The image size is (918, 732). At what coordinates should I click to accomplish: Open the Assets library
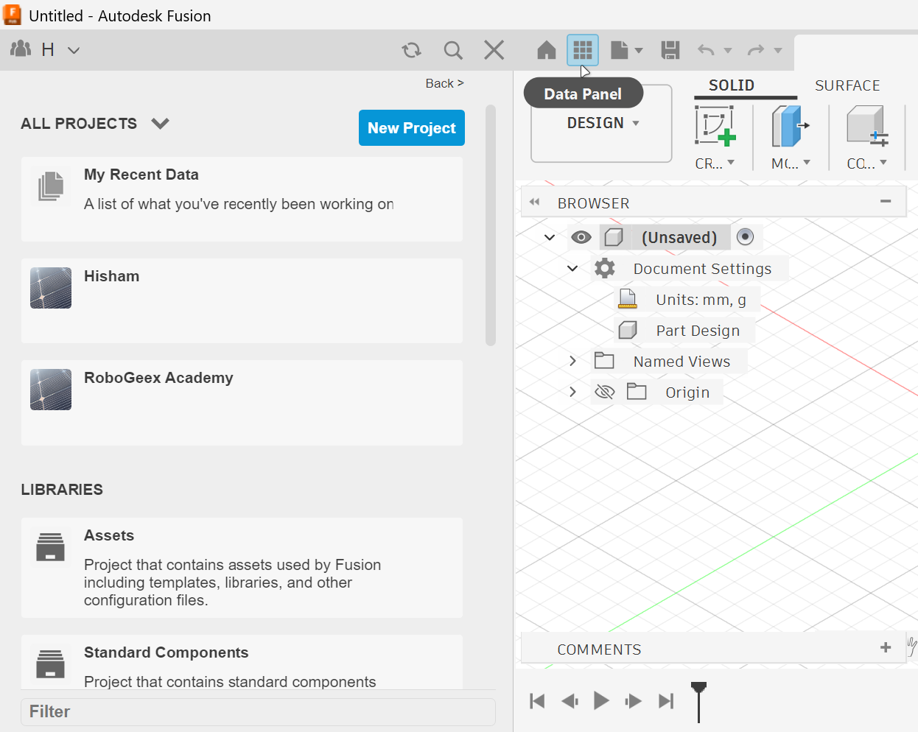242,568
